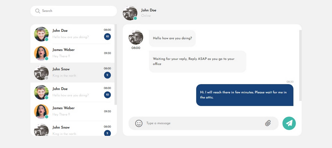Click the green online status dot in chat header
The height and width of the screenshot is (148, 332).
[x=135, y=18]
